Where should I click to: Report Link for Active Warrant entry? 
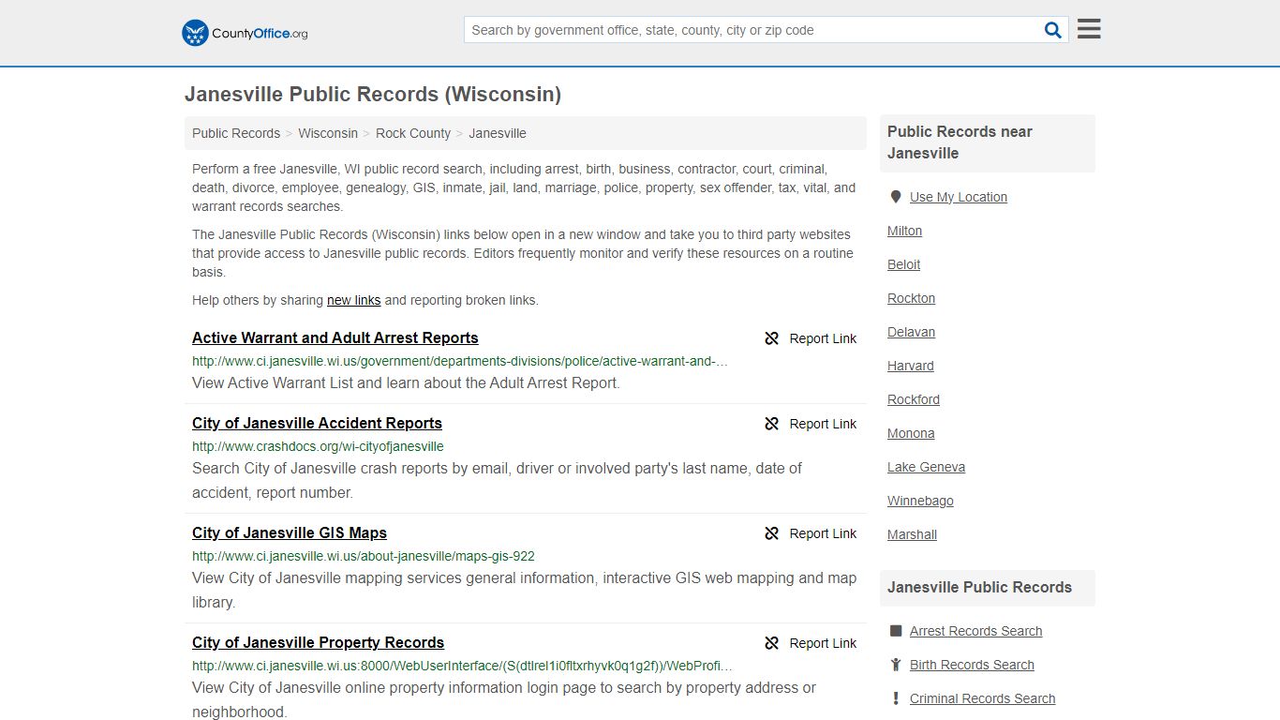tap(823, 338)
